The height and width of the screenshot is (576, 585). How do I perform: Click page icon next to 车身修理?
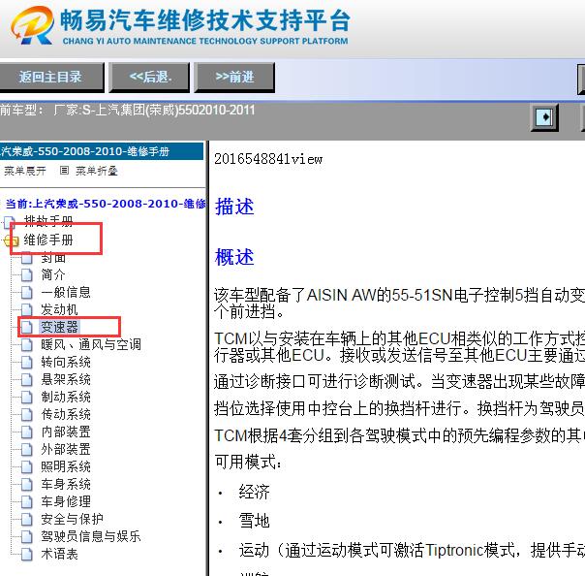coord(26,501)
